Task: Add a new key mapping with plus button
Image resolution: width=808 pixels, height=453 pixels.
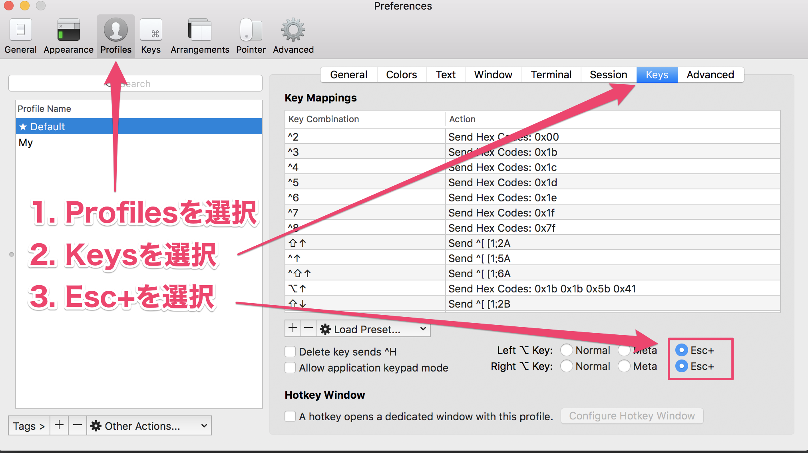Action: 292,328
